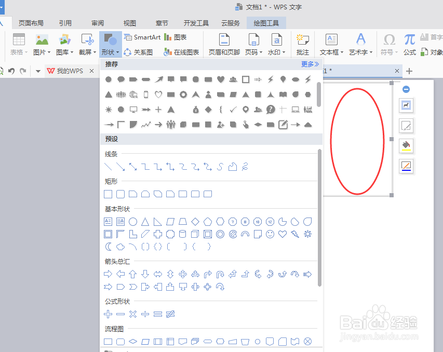Insert 页眉和页脚 header and footer
This screenshot has width=443, height=352.
point(224,44)
